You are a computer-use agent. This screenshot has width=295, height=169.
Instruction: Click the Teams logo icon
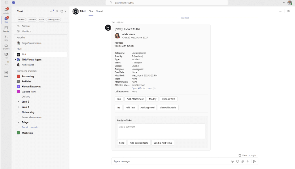point(14,3)
